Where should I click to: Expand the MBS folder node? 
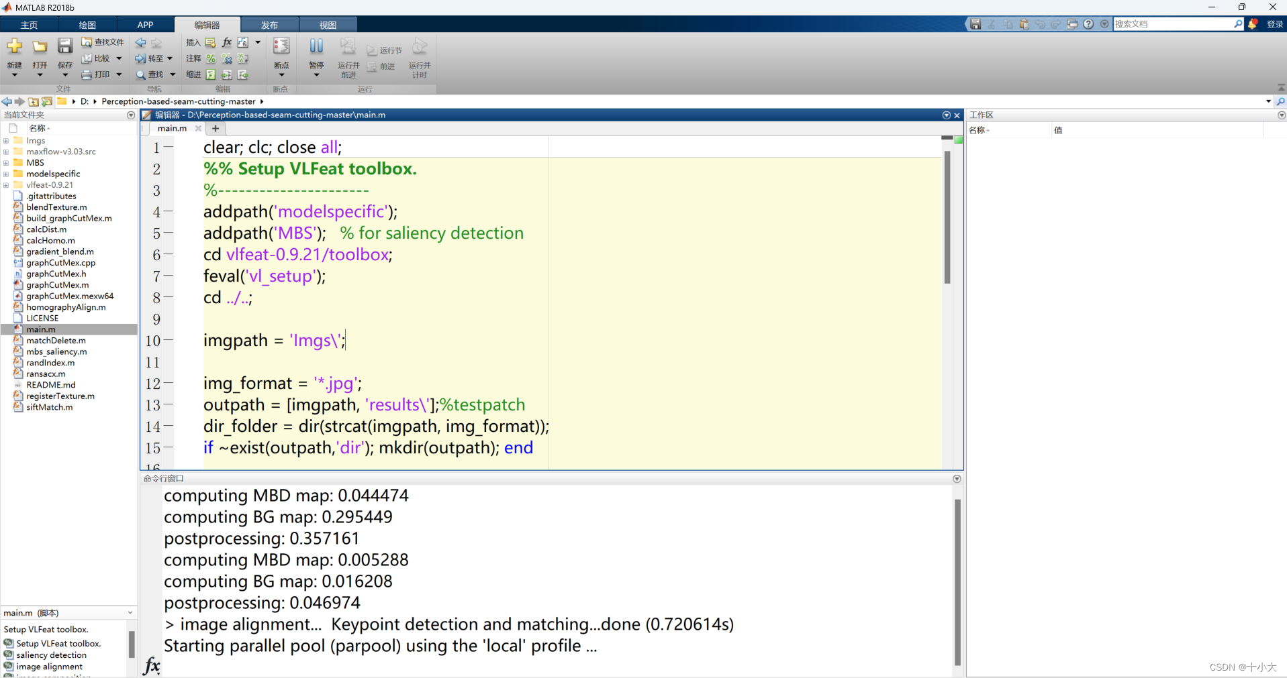click(x=6, y=163)
